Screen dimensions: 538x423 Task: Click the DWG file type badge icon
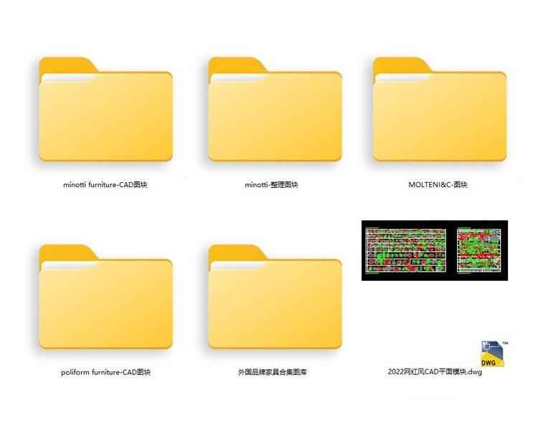point(492,353)
